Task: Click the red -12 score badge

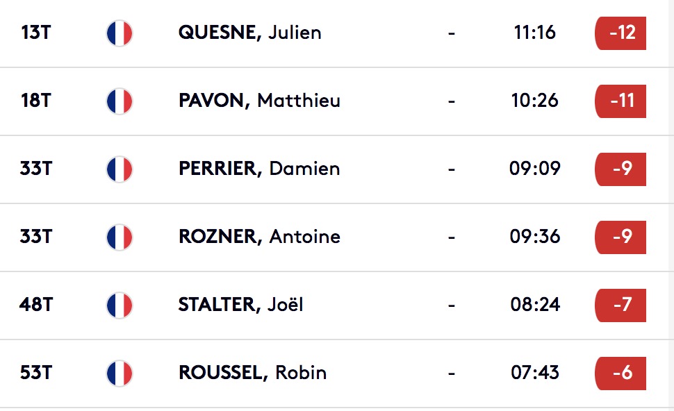Action: coord(620,33)
